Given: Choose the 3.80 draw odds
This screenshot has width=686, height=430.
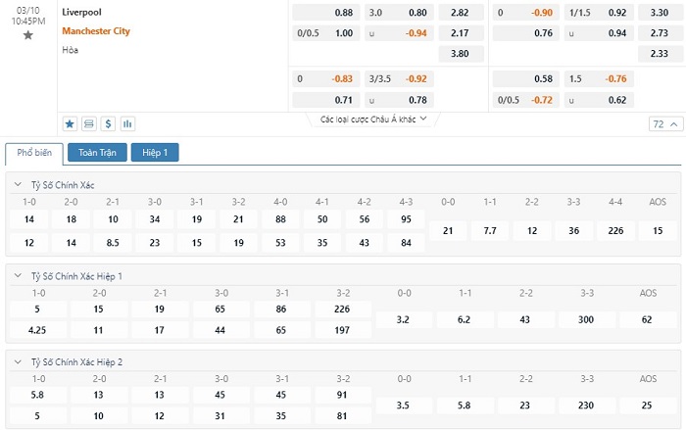Looking at the screenshot, I should (x=461, y=54).
